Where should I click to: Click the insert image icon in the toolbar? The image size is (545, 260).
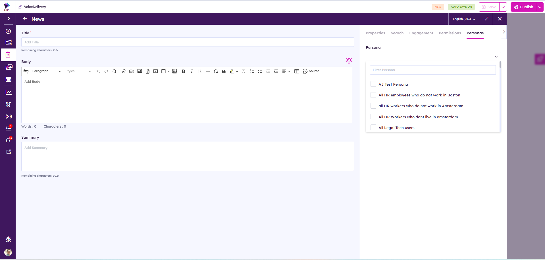click(140, 71)
